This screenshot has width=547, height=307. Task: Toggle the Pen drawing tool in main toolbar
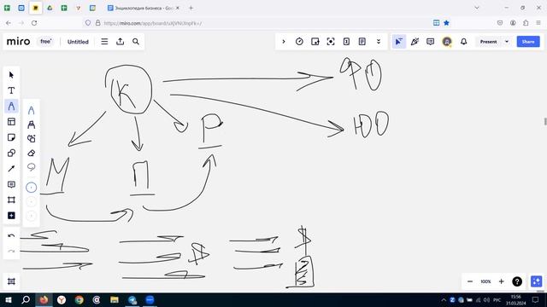pos(11,106)
